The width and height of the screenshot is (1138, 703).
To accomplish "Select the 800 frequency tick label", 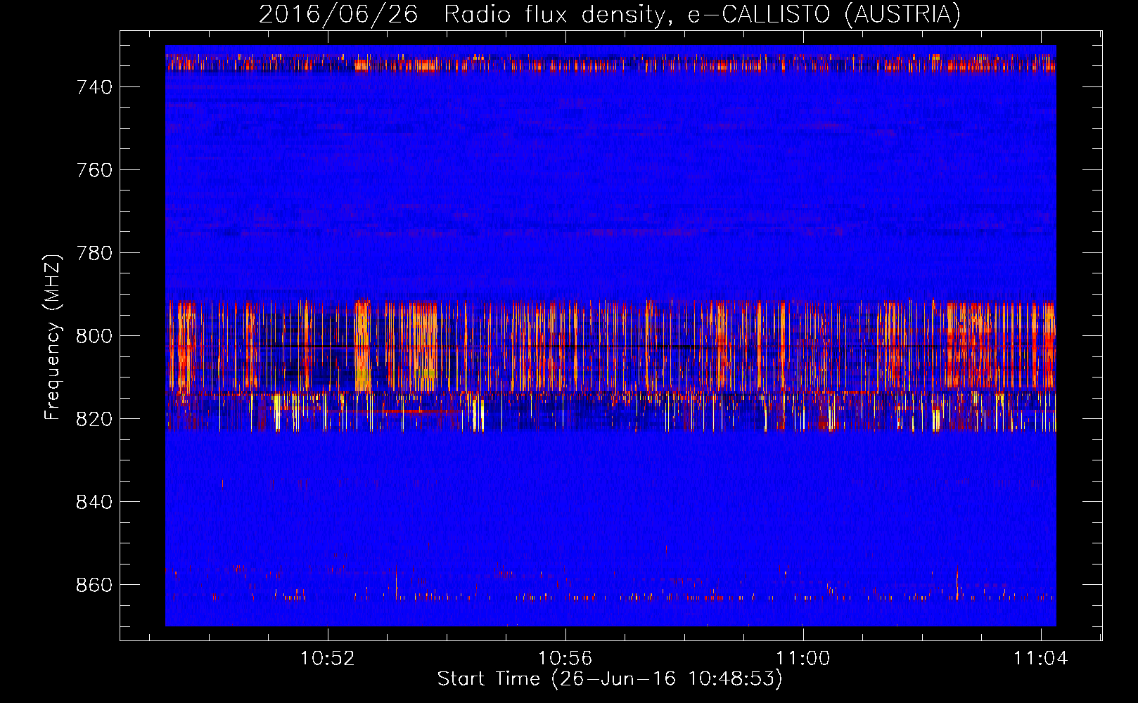I will tap(94, 336).
